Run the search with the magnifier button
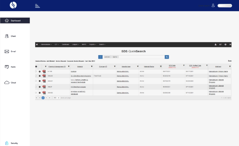Viewport: 239px width, 146px height. (167, 57)
